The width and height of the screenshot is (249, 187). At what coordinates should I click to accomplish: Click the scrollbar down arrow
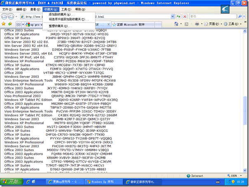click(x=245, y=171)
